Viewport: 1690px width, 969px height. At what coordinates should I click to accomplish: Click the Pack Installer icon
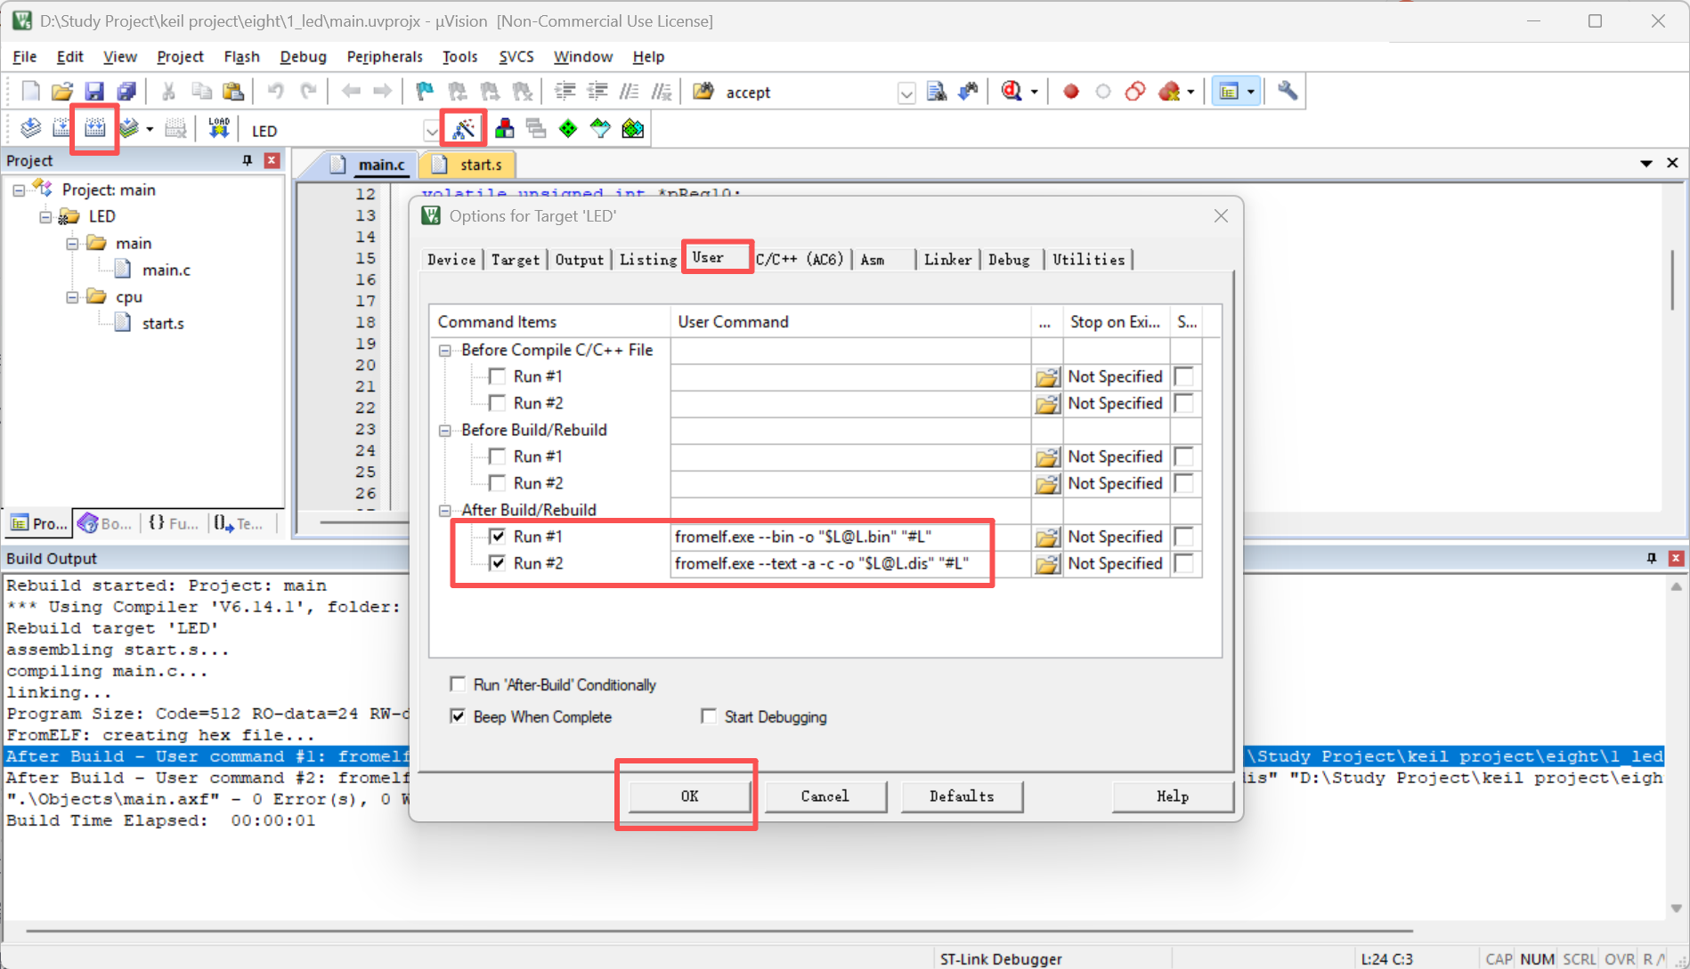point(633,129)
